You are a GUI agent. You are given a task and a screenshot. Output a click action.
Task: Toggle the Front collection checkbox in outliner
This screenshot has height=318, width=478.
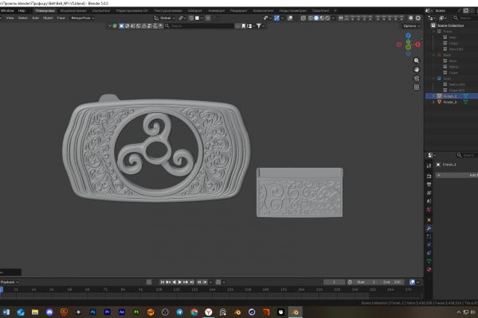coord(439,31)
